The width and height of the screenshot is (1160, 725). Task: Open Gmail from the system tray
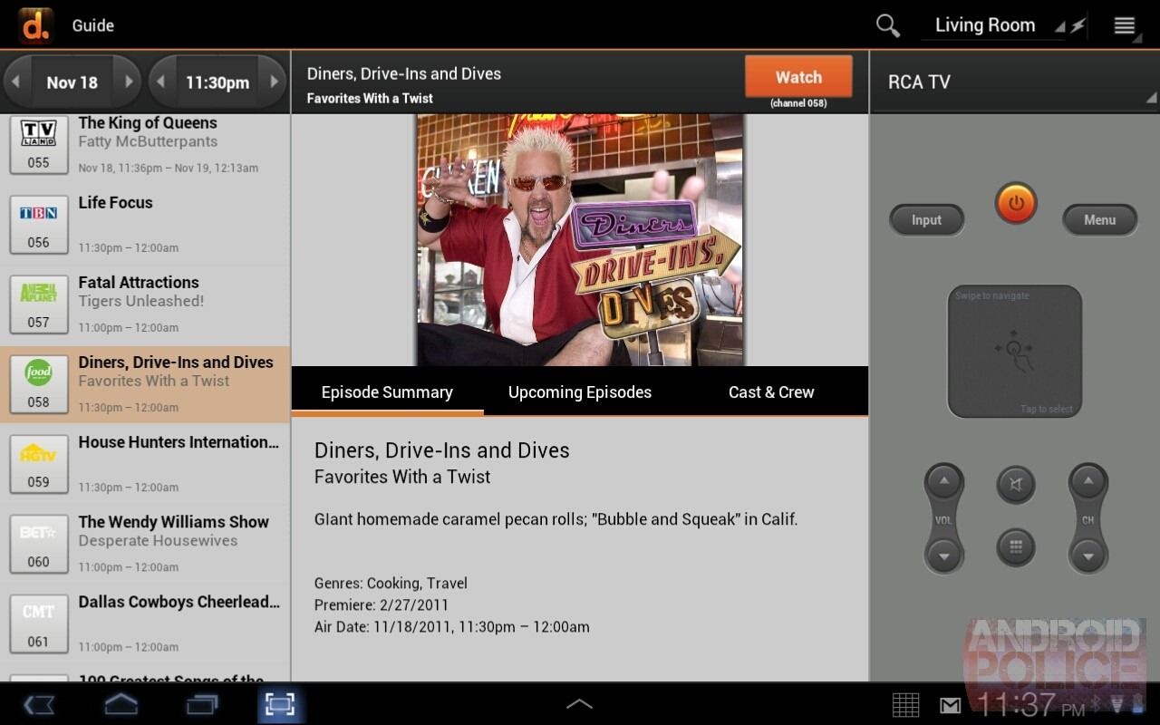click(x=950, y=703)
